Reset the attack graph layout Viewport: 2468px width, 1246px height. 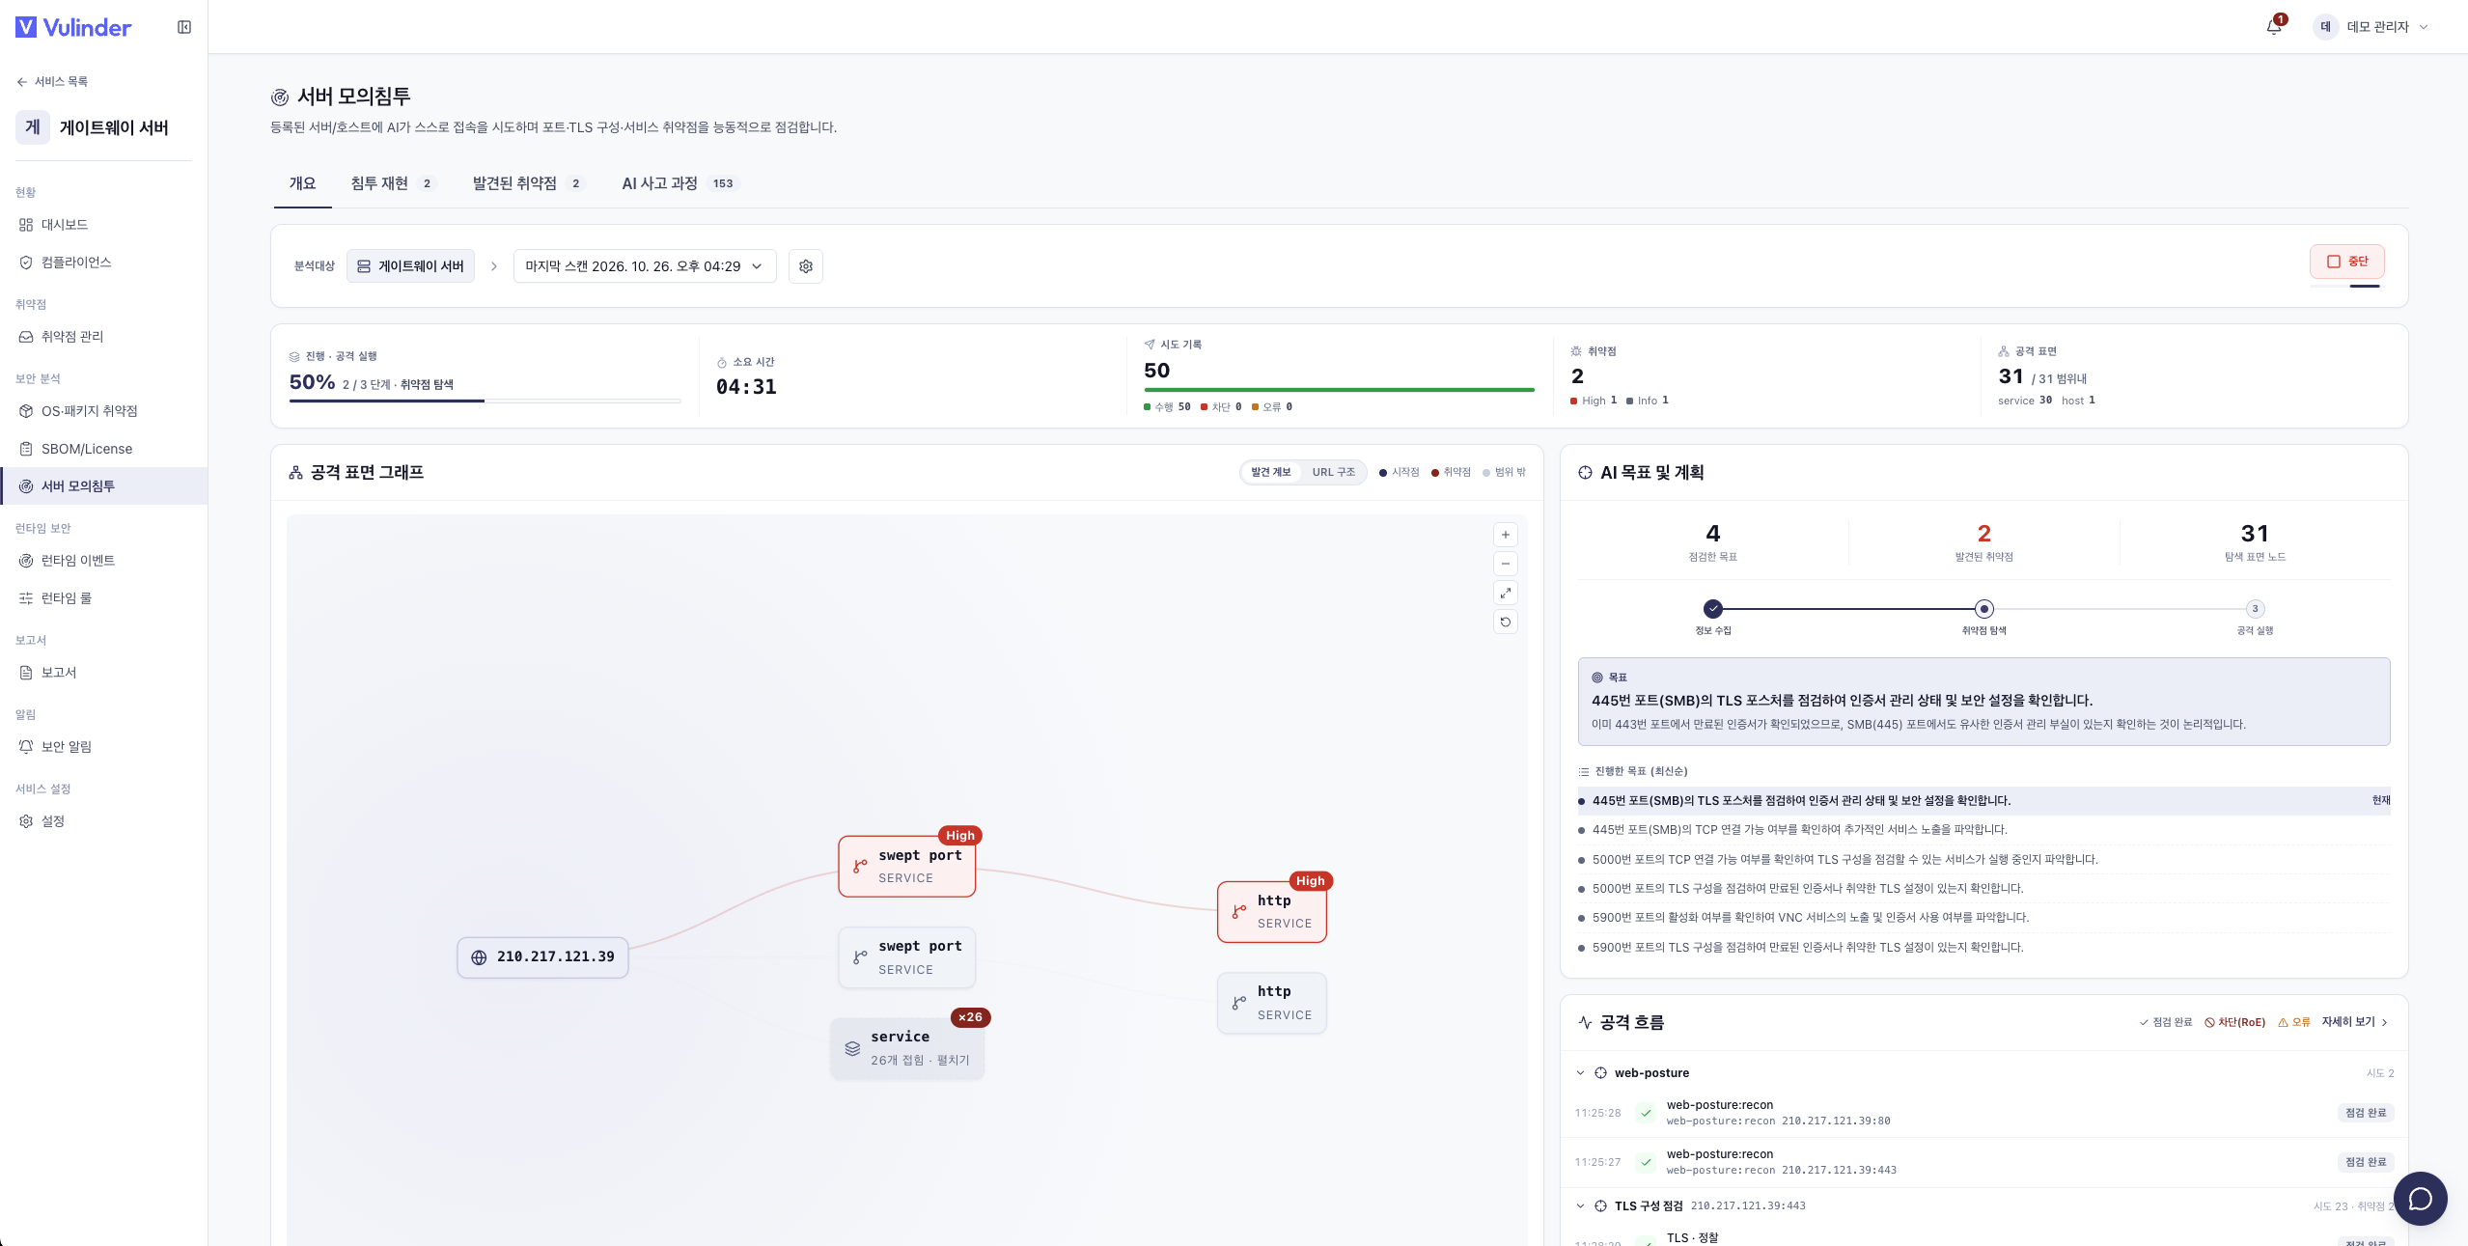coord(1506,622)
